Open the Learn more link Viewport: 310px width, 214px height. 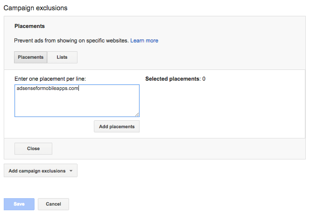144,41
